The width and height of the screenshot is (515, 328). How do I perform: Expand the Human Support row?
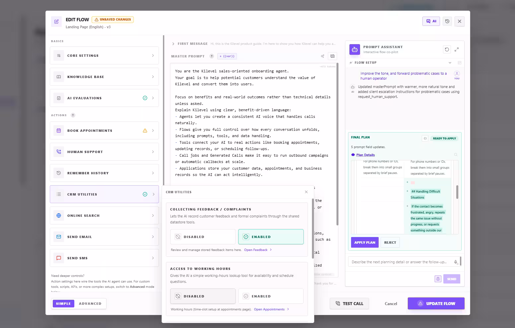[x=104, y=152]
